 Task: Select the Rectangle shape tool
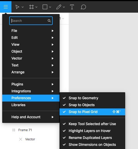[x=45, y=7]
